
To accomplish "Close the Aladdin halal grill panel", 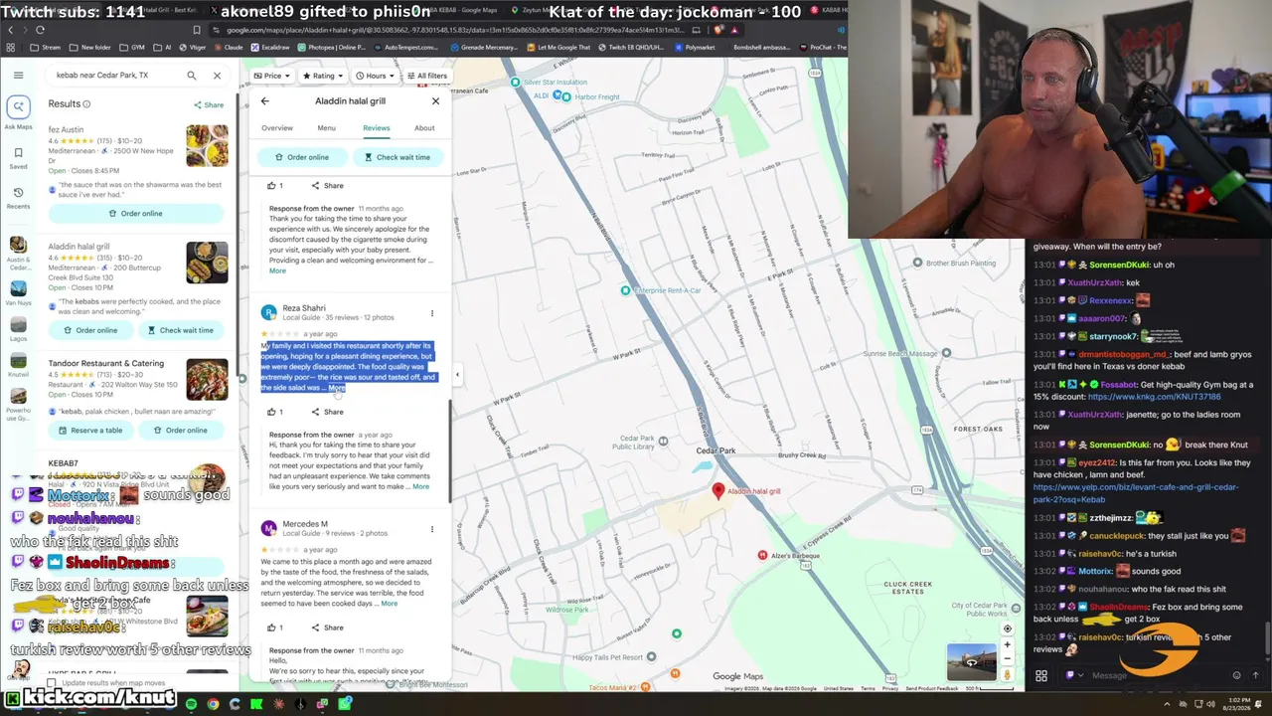I will (x=435, y=101).
